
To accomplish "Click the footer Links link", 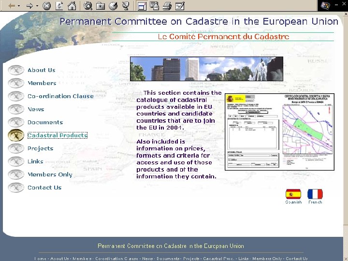I will tap(244, 259).
